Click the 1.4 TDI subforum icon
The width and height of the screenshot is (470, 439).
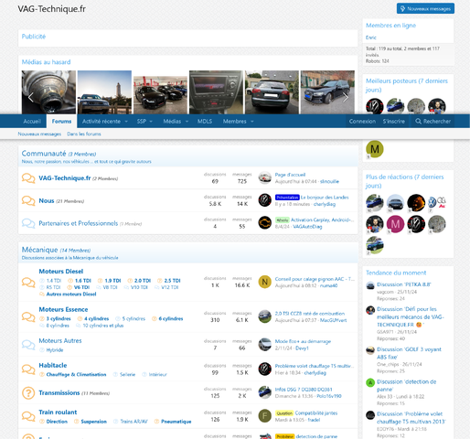(x=42, y=281)
